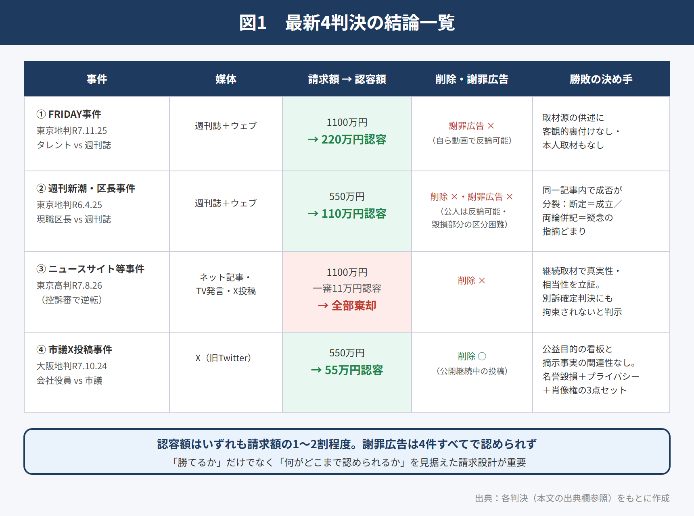Click 1100万円 in the FRIDAY事件 row
The width and height of the screenshot is (694, 516).
347,122
